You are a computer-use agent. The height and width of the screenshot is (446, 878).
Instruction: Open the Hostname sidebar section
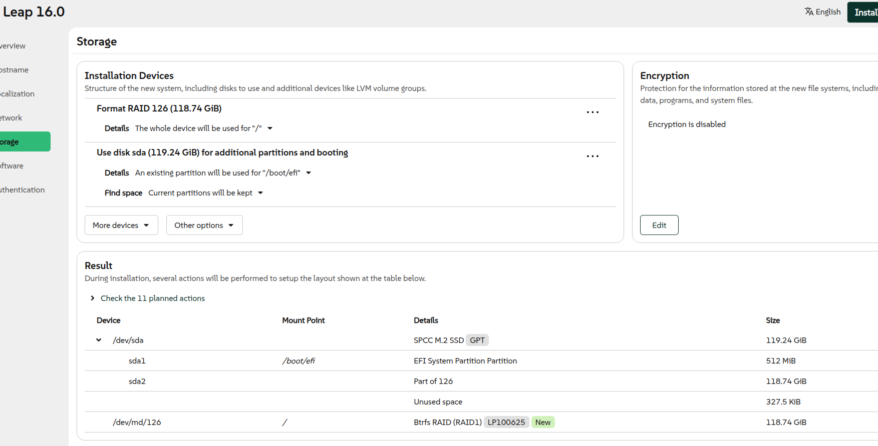[x=15, y=70]
